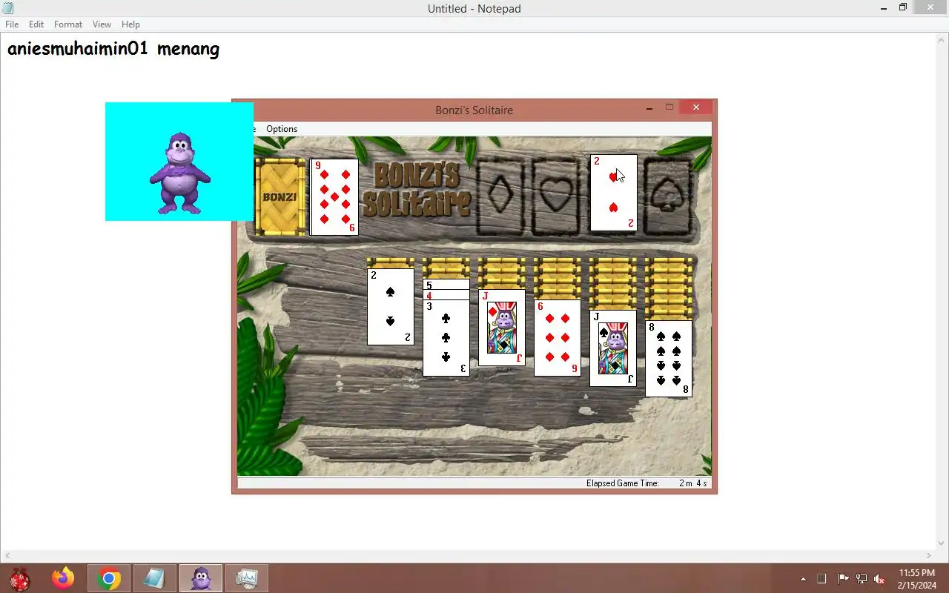Select the 9 of diamonds waste card
Screen dimensions: 949x593
click(x=334, y=196)
